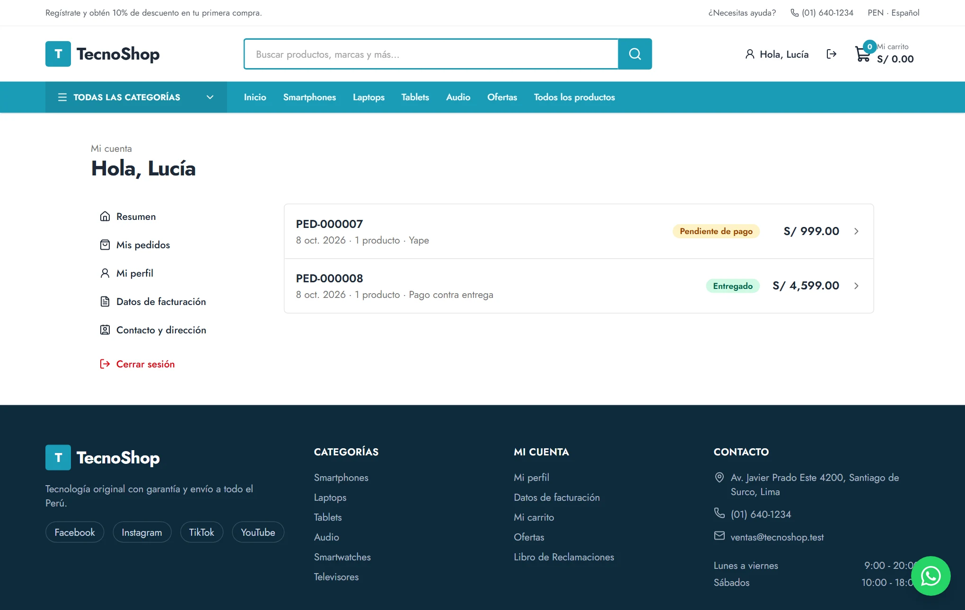The width and height of the screenshot is (965, 610).
Task: Click the Instagram social button
Action: click(142, 532)
